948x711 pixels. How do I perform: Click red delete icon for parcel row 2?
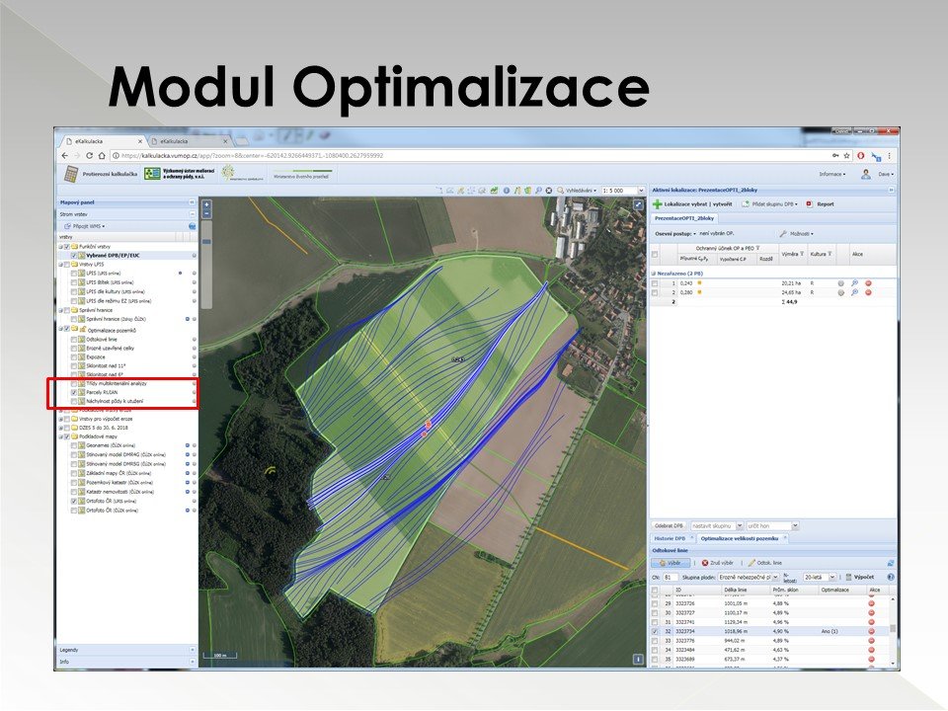[869, 293]
